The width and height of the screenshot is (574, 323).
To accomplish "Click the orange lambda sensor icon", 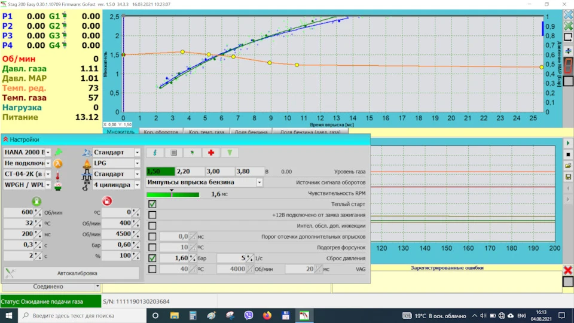I will click(58, 163).
